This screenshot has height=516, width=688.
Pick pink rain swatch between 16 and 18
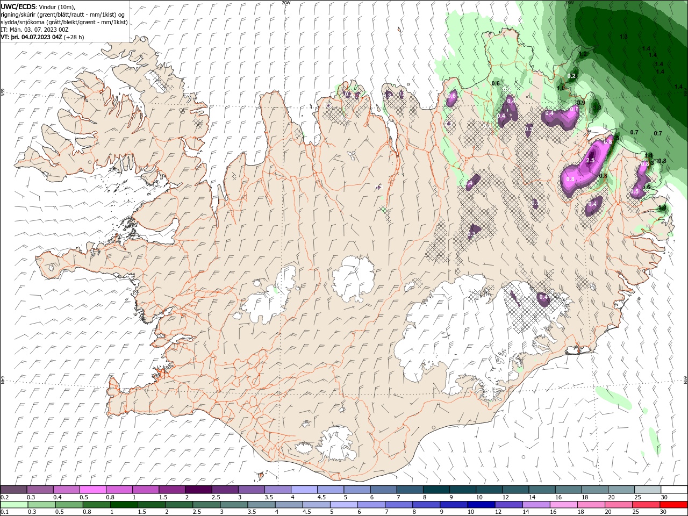pos(564,505)
